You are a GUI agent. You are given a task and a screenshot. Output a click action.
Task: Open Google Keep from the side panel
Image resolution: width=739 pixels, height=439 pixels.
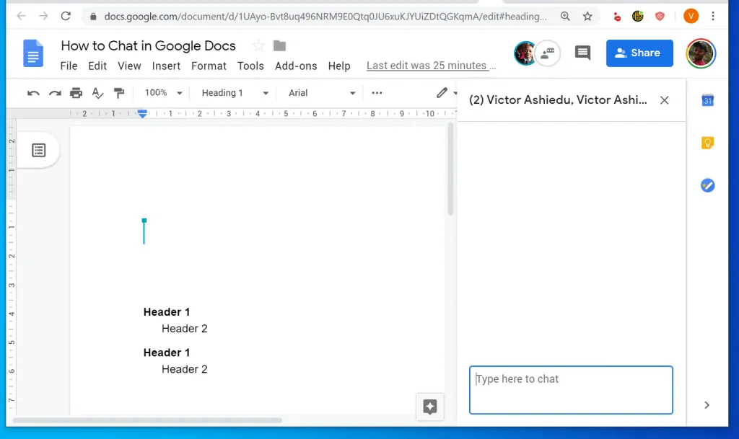pos(707,143)
